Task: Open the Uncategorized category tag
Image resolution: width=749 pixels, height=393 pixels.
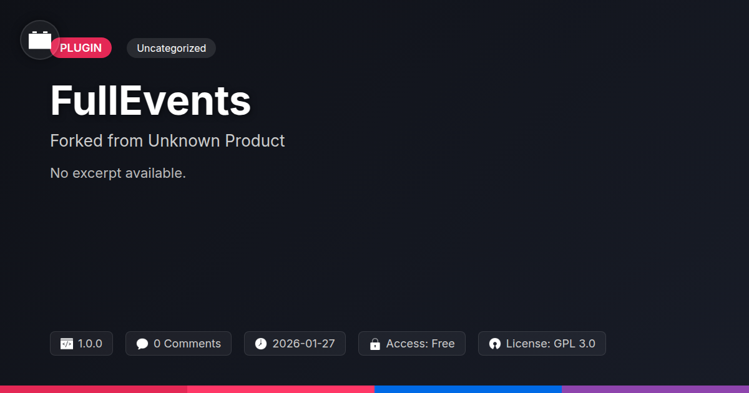Action: point(171,48)
